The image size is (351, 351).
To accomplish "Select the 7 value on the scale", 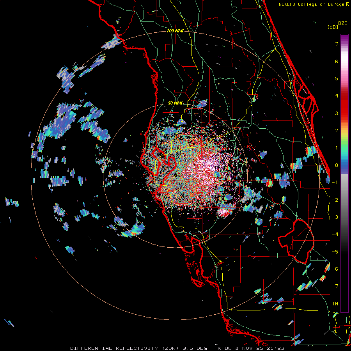I will 337,44.
